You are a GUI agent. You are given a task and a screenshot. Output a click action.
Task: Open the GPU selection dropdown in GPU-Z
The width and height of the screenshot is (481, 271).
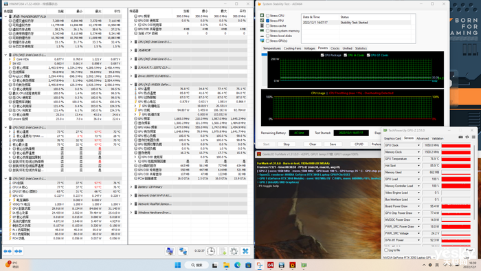[410, 257]
